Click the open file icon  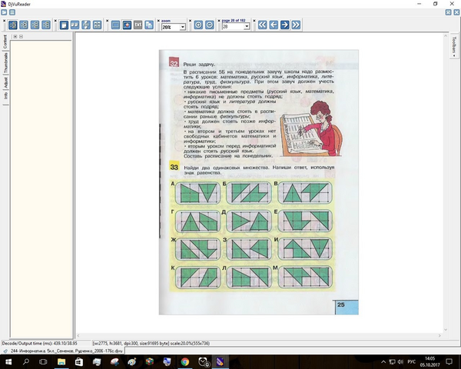click(x=4, y=12)
